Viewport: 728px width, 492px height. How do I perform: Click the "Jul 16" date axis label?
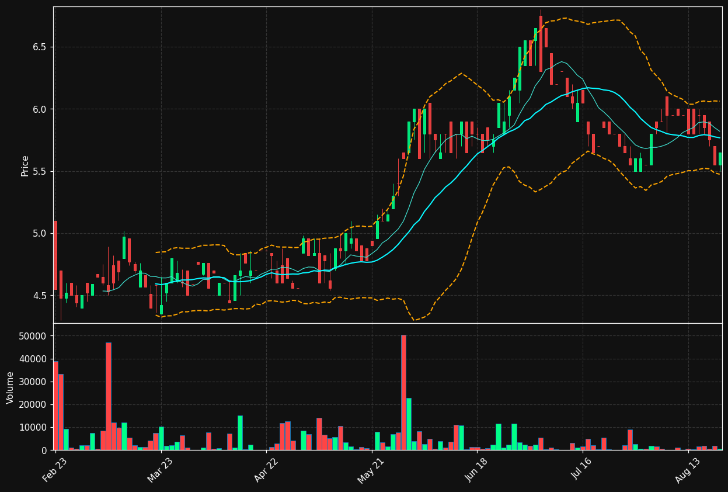[x=582, y=470]
